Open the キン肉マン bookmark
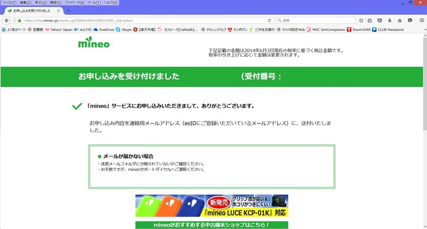 (237, 30)
